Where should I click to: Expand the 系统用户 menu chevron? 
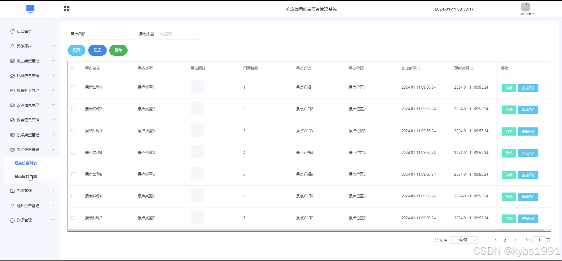click(53, 46)
